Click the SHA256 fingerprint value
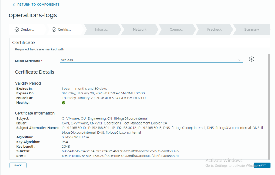 coord(120,151)
